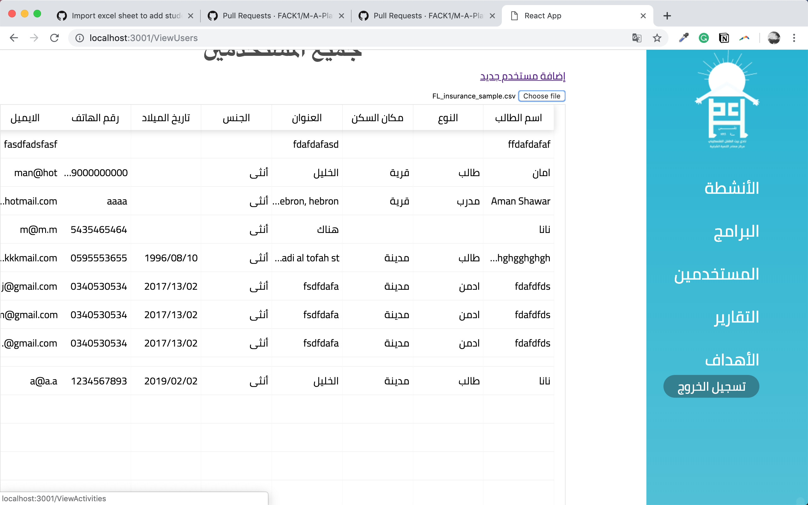Viewport: 808px width, 505px height.
Task: Click the color picker eyedropper extension
Action: point(683,38)
